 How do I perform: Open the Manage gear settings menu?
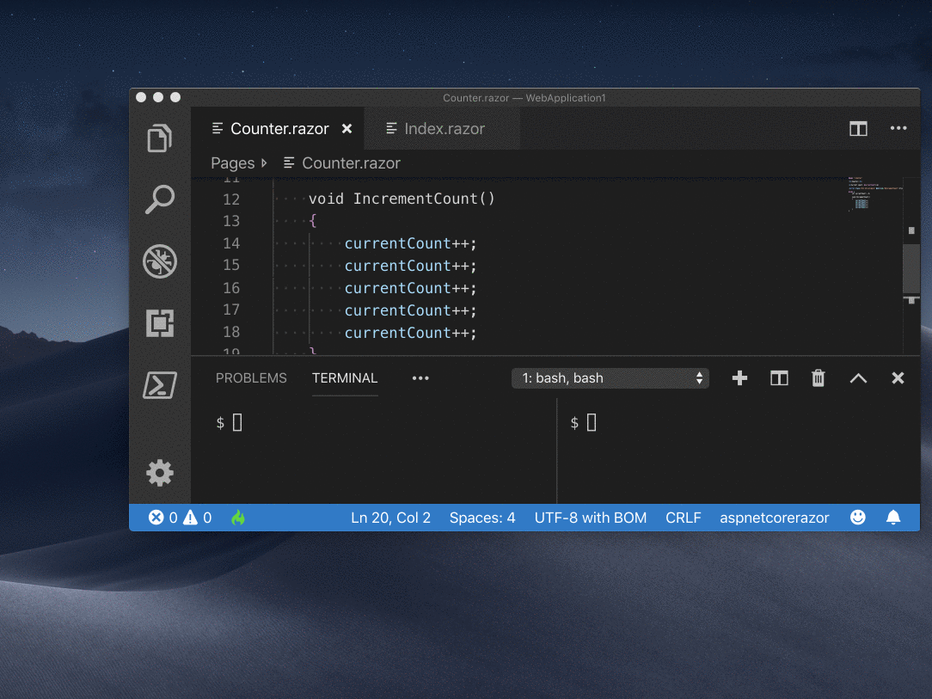159,473
